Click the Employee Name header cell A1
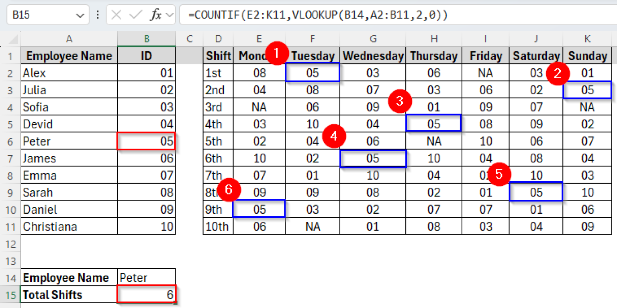The height and width of the screenshot is (308, 617). 69,56
